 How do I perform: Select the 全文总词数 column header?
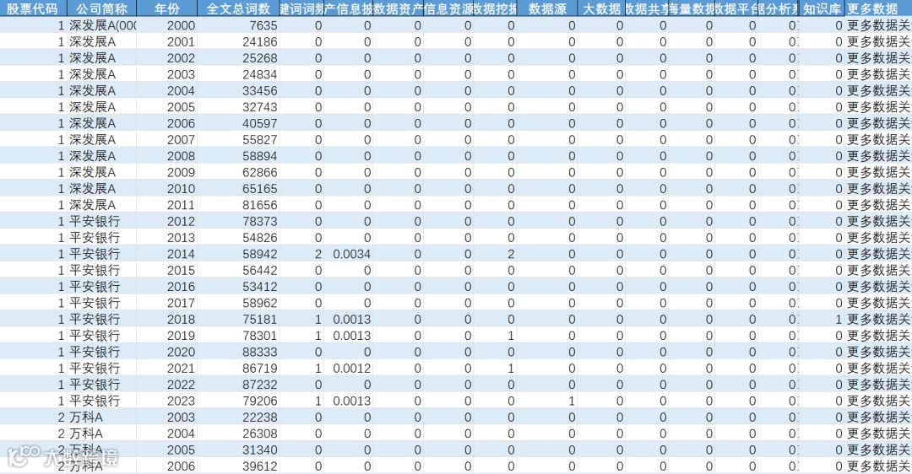point(238,8)
